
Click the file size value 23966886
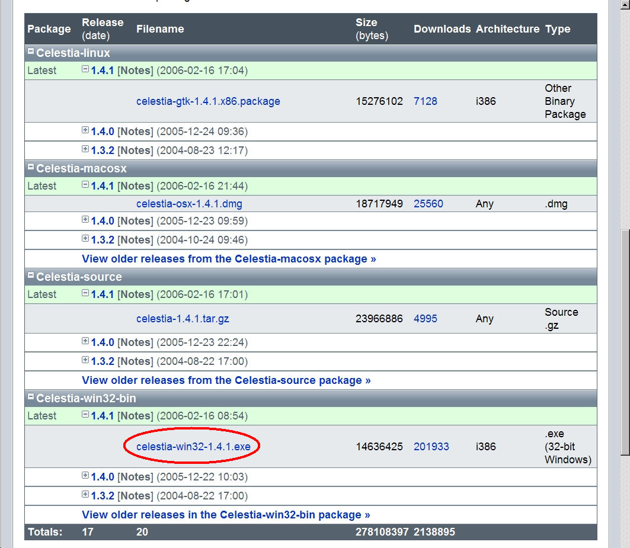click(x=379, y=319)
